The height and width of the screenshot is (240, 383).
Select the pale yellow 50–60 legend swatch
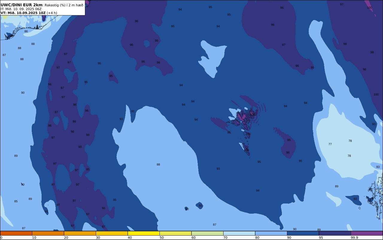point(175,233)
